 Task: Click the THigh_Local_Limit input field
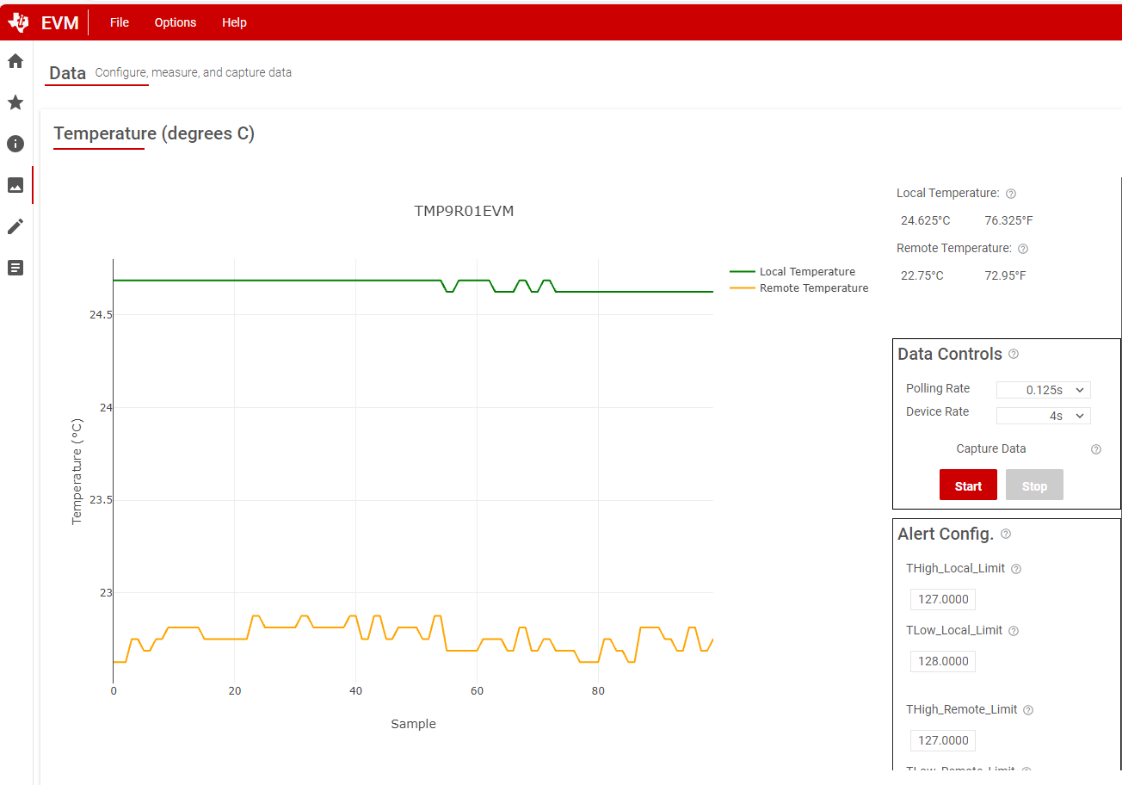click(943, 600)
